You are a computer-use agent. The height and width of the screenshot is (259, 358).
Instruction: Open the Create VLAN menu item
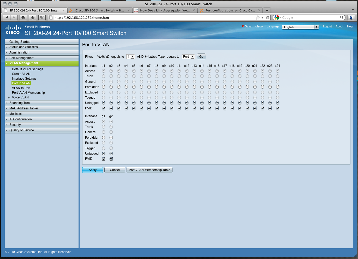(x=21, y=74)
